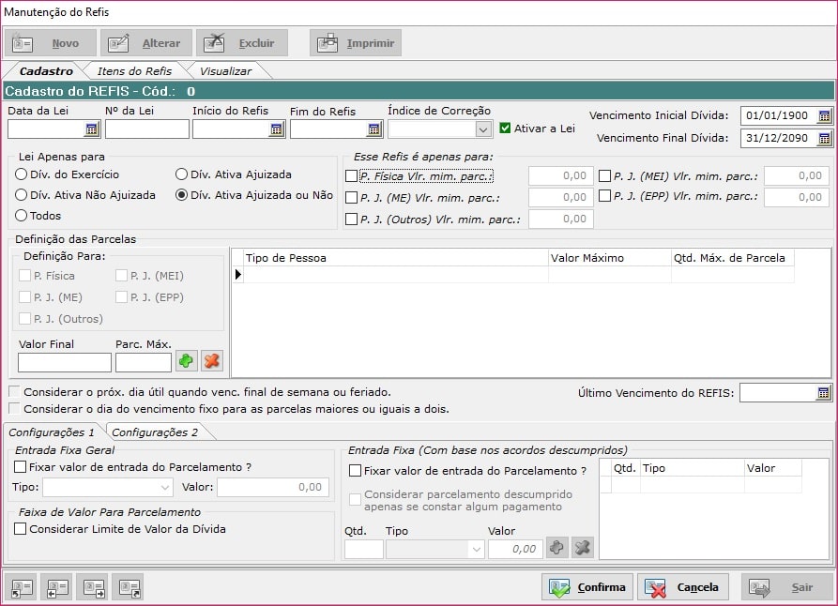Viewport: 838px width, 606px height.
Task: Enable Considerar Limite de Valor da Dívida
Action: point(21,529)
